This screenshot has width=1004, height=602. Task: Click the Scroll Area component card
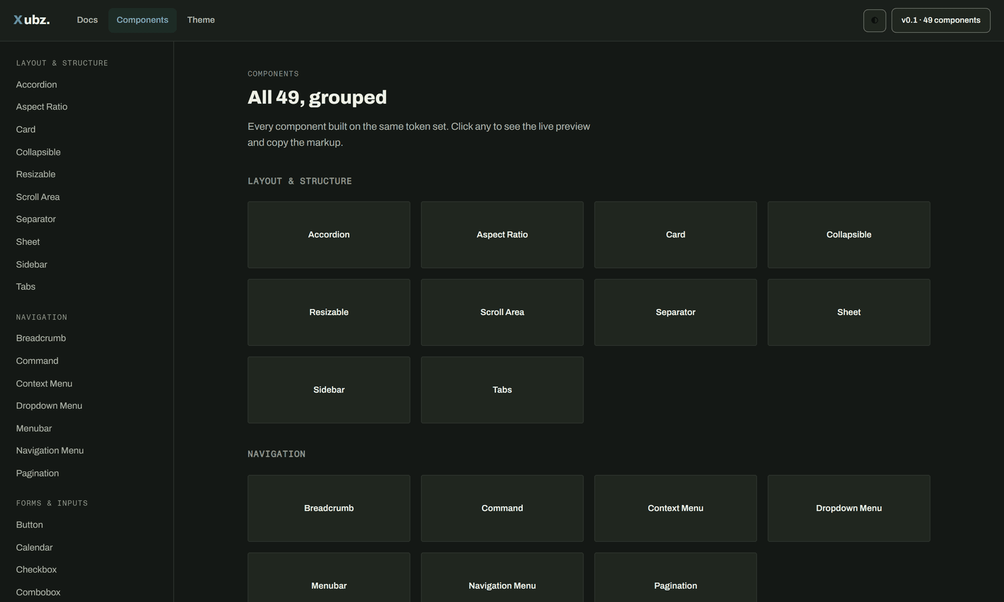point(502,312)
